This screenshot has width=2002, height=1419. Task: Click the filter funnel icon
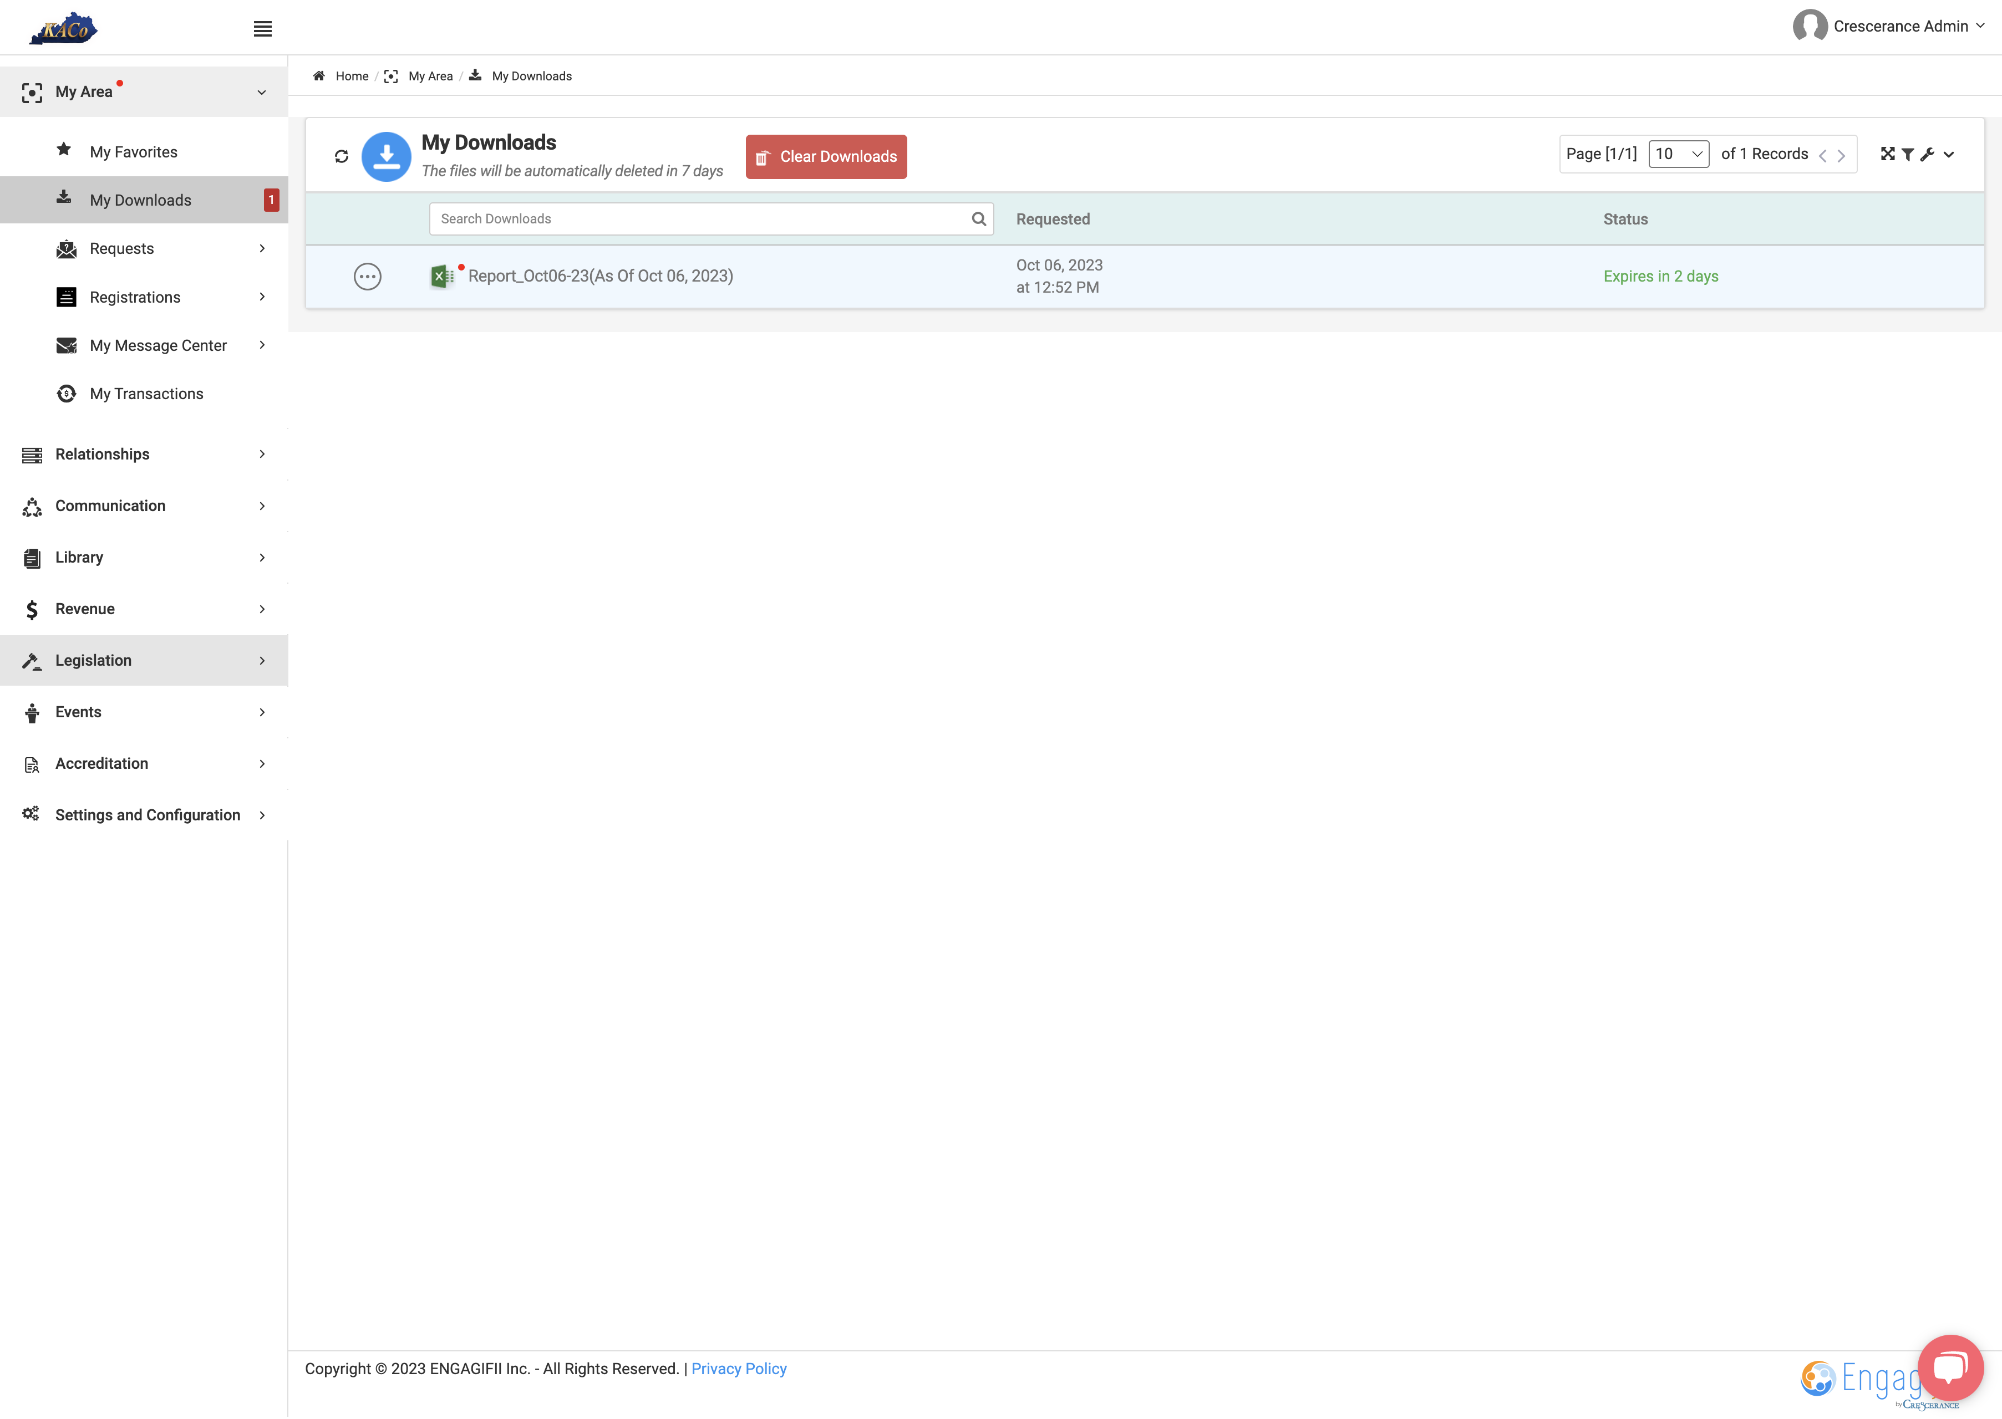point(1908,154)
